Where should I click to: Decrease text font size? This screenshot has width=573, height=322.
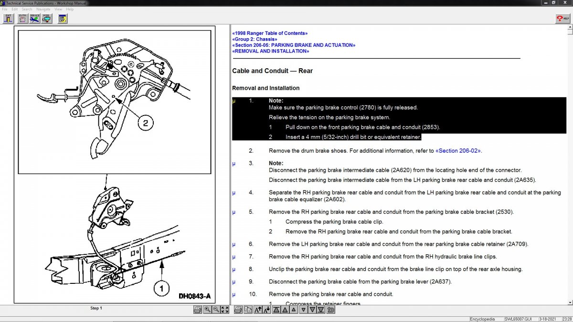[x=267, y=310]
